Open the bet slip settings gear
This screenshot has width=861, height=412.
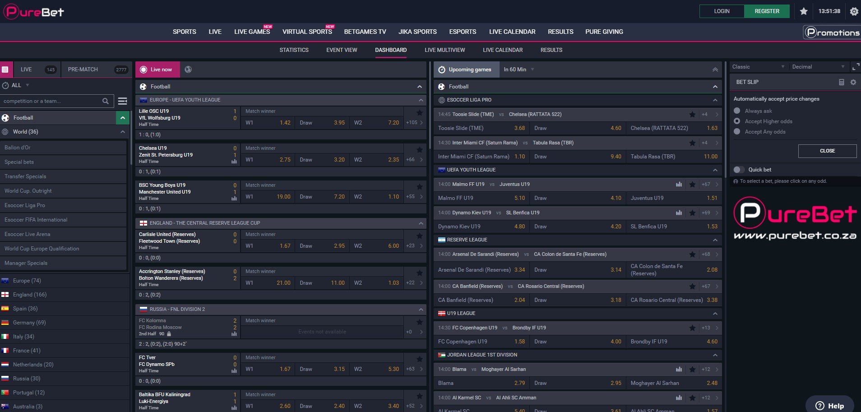pyautogui.click(x=853, y=82)
